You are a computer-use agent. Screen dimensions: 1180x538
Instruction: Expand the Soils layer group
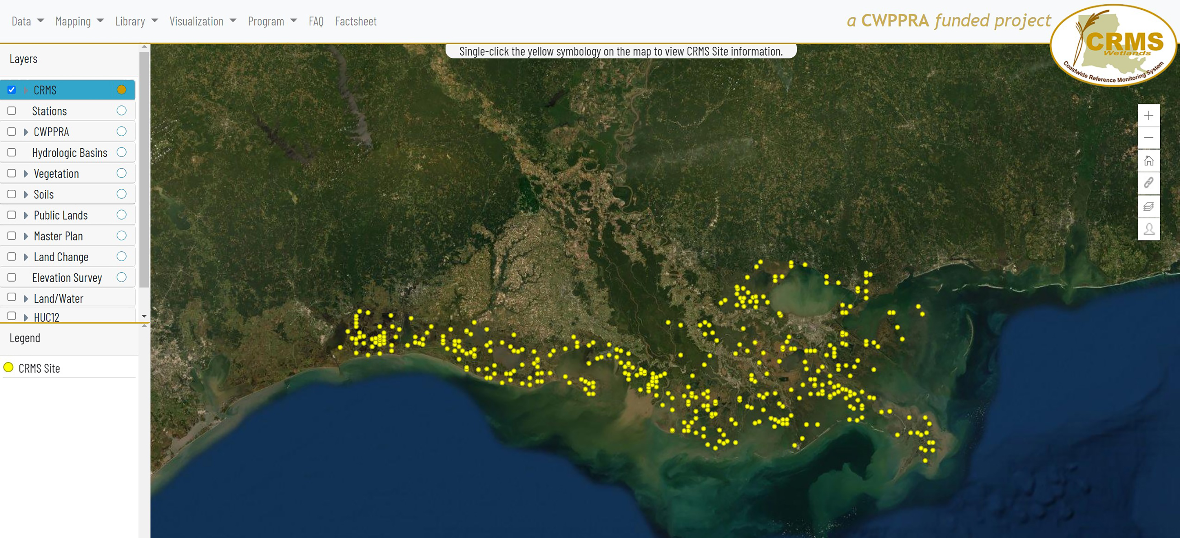[26, 195]
